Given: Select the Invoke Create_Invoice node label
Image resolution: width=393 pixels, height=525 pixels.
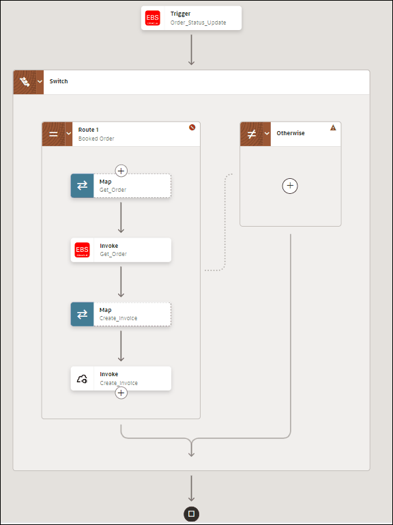Looking at the screenshot, I should [119, 379].
